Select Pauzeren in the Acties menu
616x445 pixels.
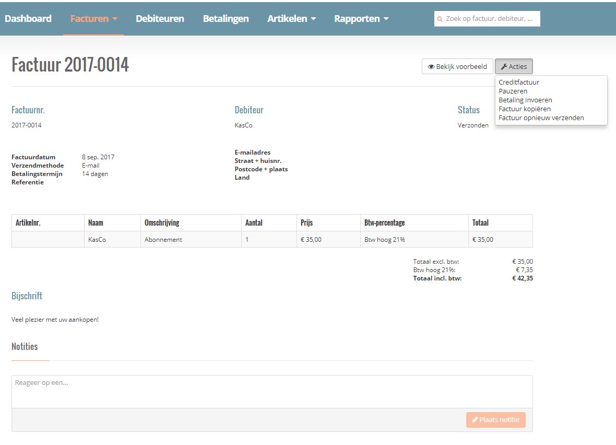pyautogui.click(x=513, y=91)
